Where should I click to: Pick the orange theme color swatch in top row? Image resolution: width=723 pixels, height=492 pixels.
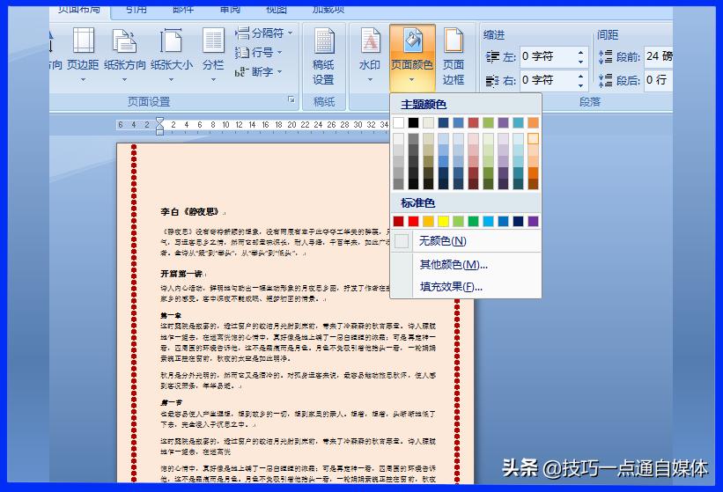(x=533, y=122)
